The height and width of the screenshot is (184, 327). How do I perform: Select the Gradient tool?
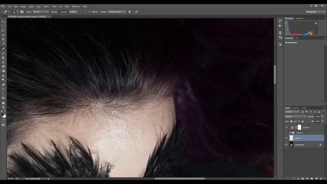[3, 71]
